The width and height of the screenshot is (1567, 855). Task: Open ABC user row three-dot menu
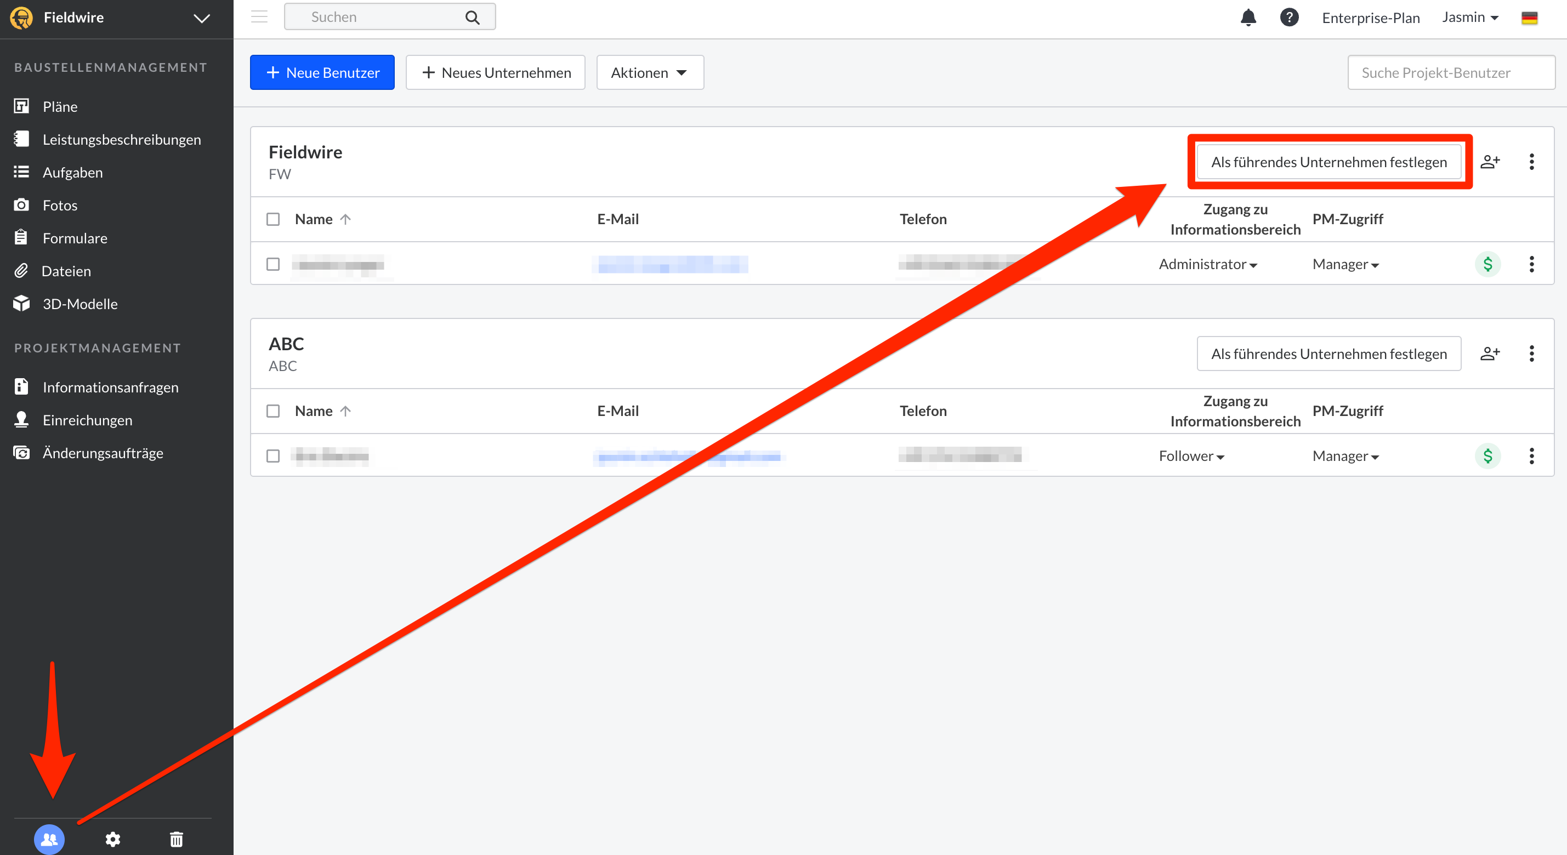click(x=1532, y=455)
